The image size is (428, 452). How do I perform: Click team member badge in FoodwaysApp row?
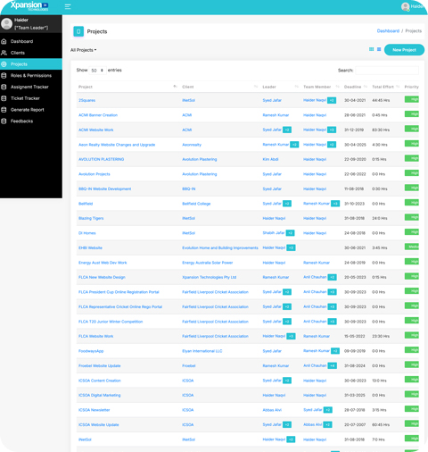(x=335, y=351)
